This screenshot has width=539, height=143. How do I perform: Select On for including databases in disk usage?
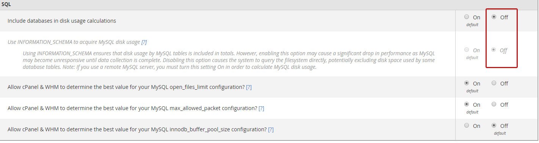pyautogui.click(x=467, y=17)
